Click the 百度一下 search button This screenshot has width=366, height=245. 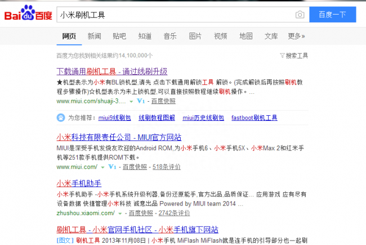[333, 15]
